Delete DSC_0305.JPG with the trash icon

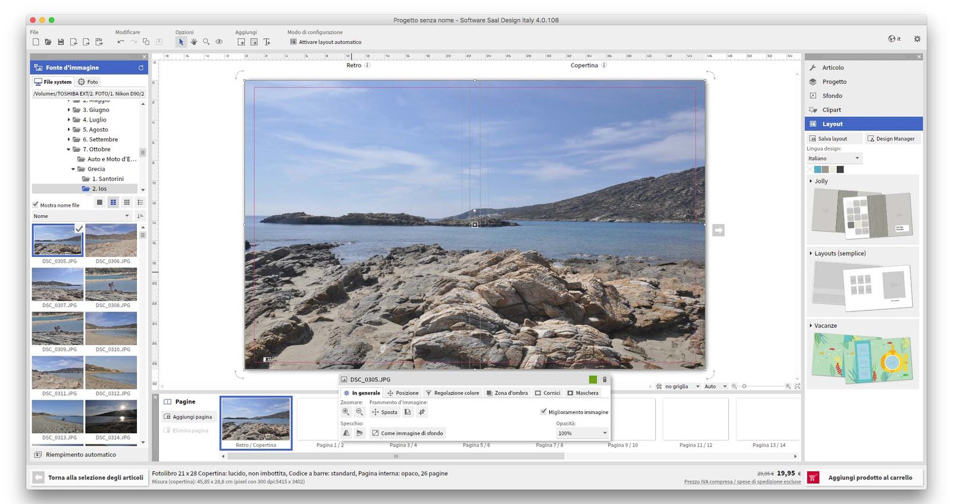(x=605, y=379)
